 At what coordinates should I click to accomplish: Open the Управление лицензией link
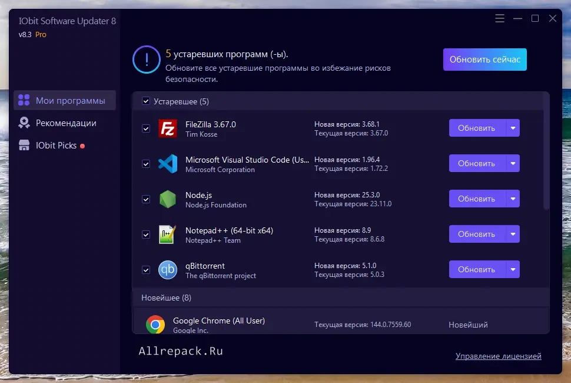pyautogui.click(x=498, y=356)
